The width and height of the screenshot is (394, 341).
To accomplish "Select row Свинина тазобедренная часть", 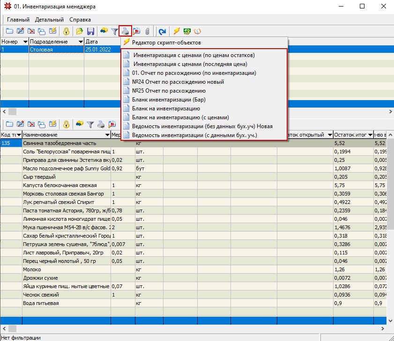I will click(193, 143).
